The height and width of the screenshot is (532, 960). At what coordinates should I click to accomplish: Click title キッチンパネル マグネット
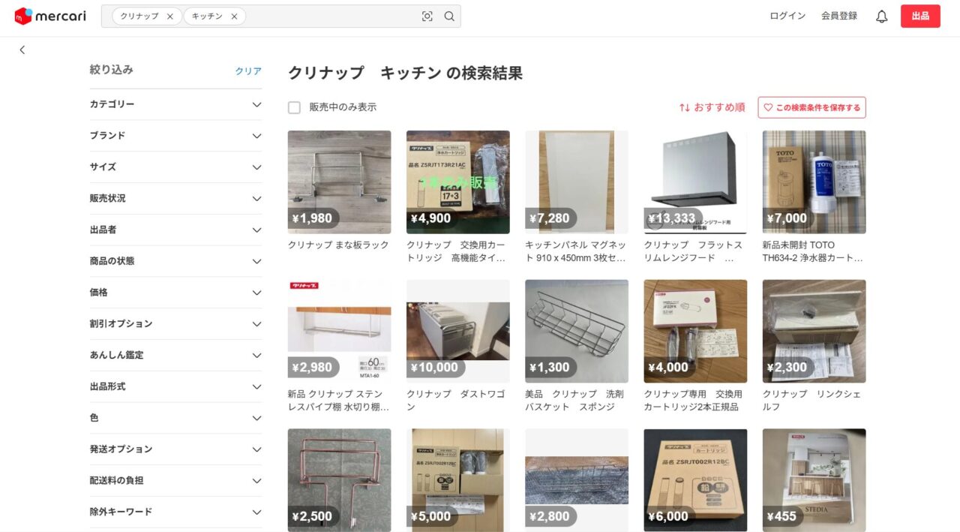pyautogui.click(x=575, y=251)
